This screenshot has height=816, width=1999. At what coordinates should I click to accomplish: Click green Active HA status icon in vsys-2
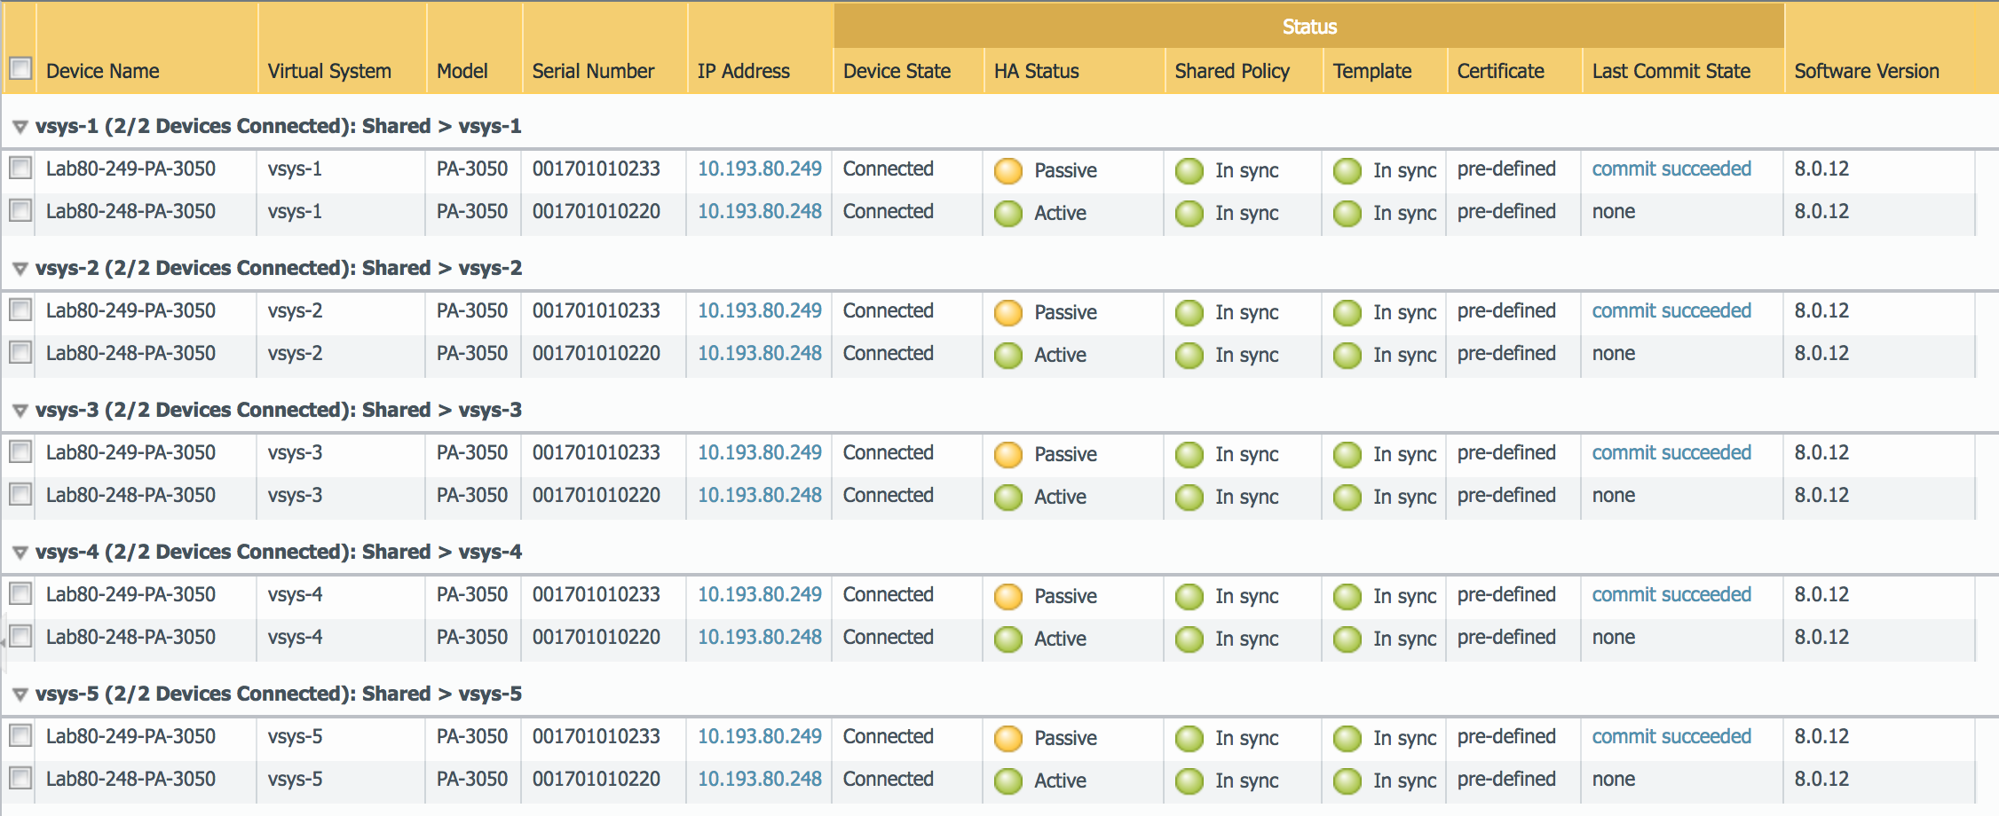(x=1007, y=355)
